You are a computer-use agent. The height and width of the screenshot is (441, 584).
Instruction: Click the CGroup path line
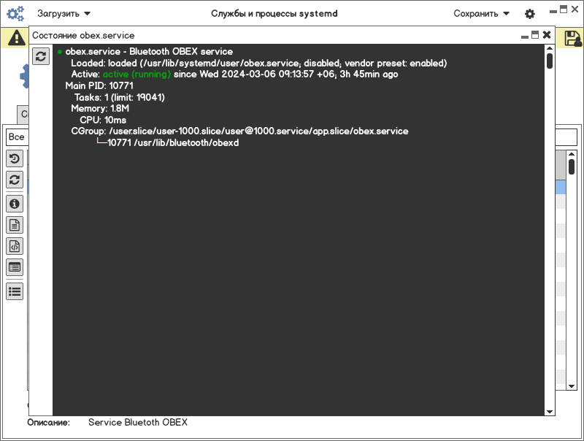tap(239, 131)
